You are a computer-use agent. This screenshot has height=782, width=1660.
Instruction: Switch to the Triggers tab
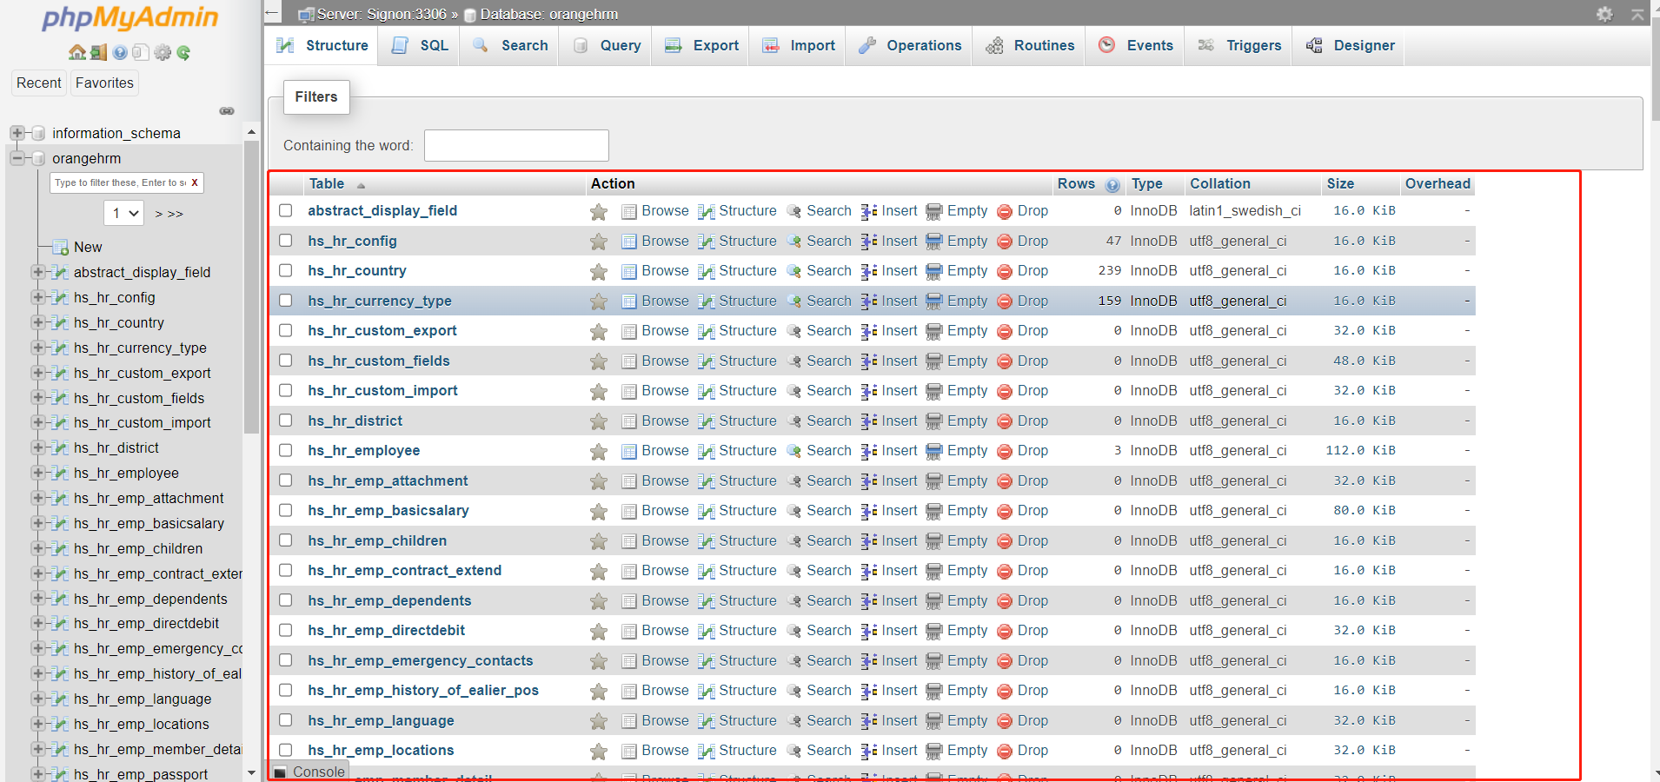click(x=1239, y=46)
